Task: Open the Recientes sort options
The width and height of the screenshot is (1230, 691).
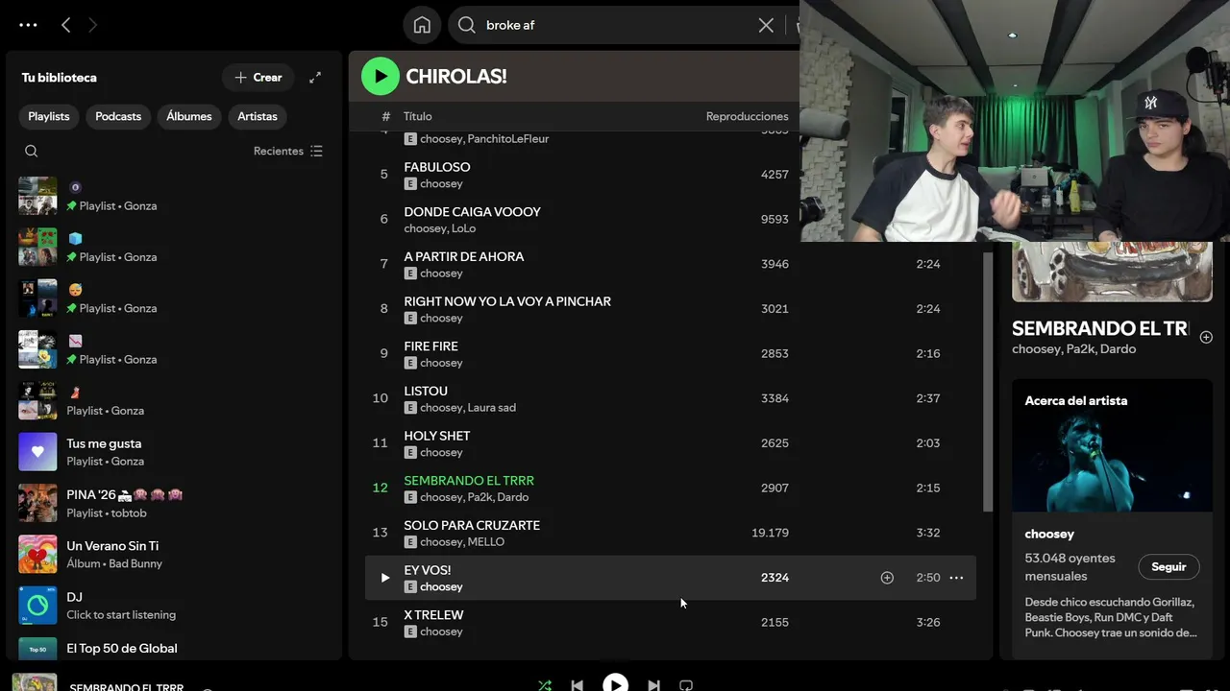Action: point(288,151)
